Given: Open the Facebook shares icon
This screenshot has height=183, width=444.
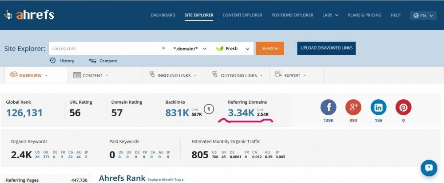Looking at the screenshot, I should (x=328, y=107).
